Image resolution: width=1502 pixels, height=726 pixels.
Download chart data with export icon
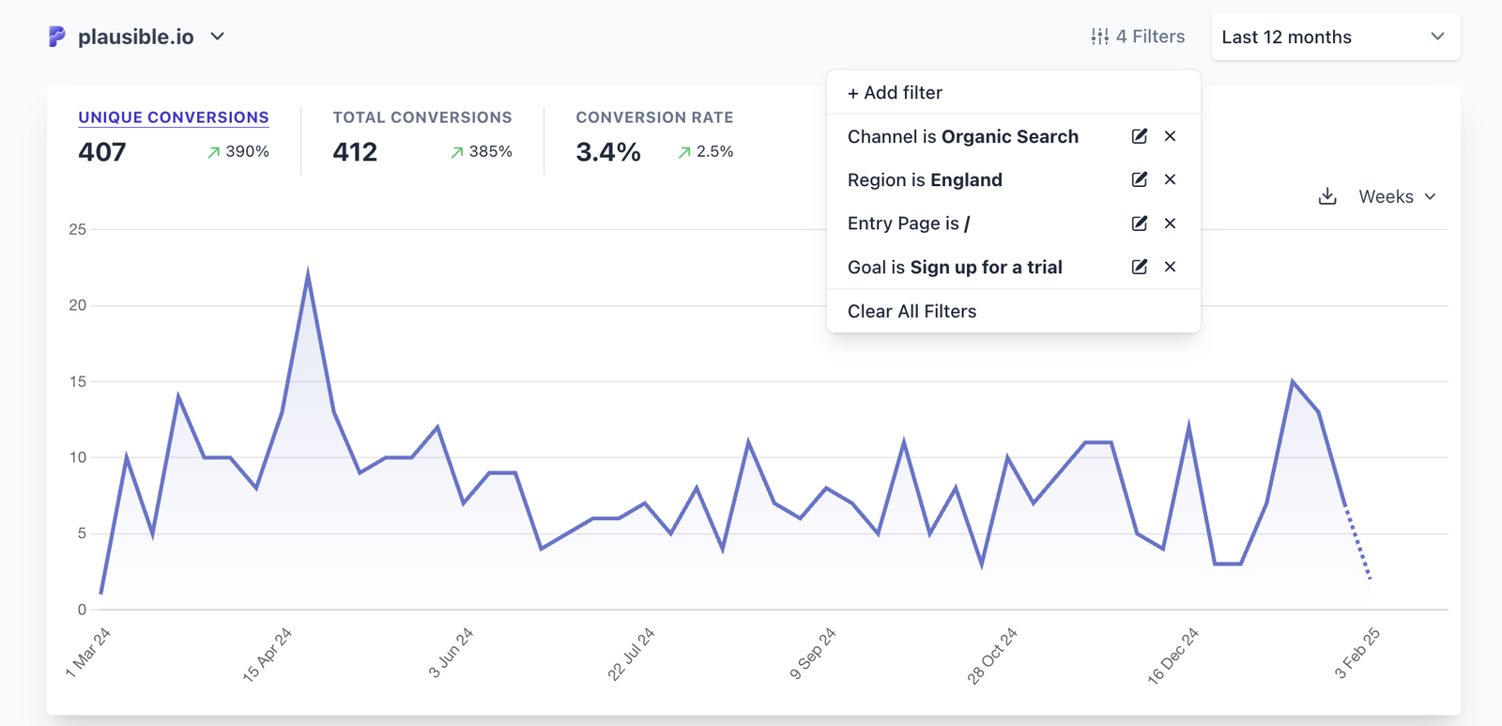[1327, 196]
